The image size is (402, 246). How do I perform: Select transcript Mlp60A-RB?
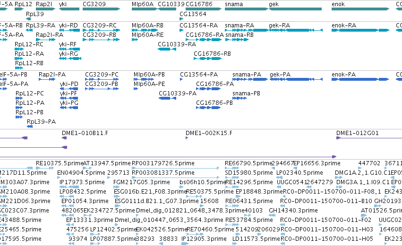pos(147,25)
